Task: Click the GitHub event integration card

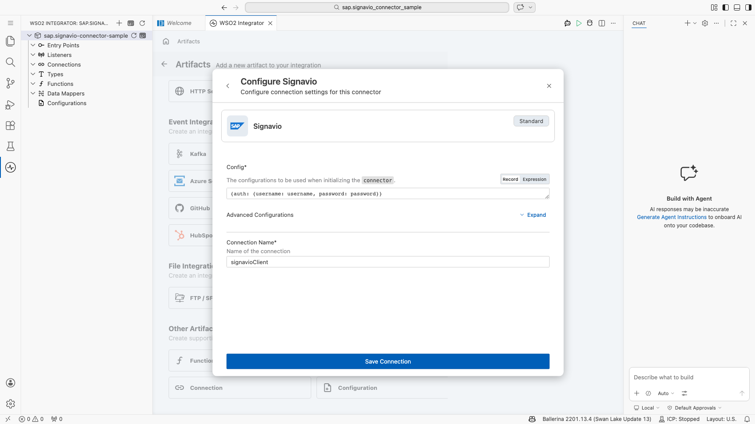Action: click(x=191, y=208)
